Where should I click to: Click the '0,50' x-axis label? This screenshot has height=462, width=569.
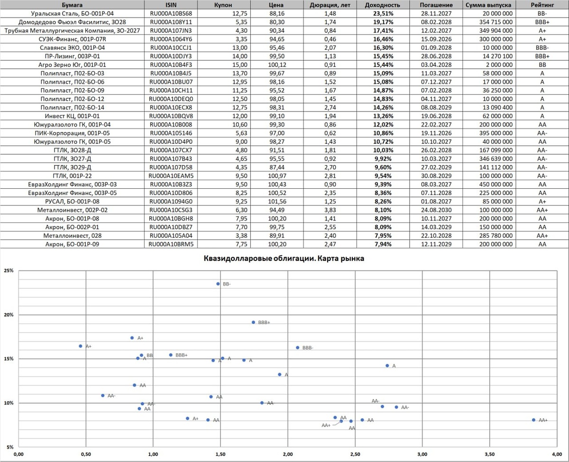pos(85,454)
